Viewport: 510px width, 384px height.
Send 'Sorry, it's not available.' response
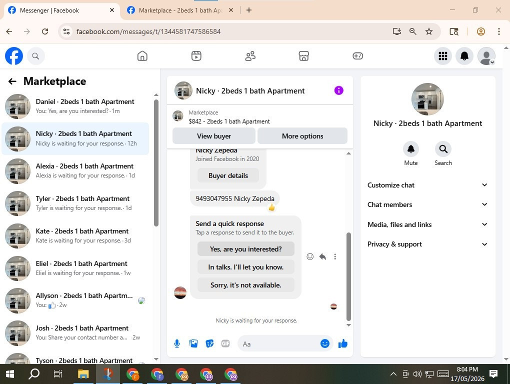(x=245, y=285)
